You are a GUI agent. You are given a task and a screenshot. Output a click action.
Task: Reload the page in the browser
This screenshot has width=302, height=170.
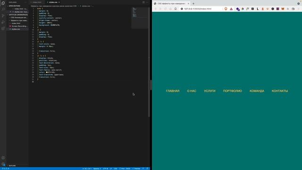(165, 9)
